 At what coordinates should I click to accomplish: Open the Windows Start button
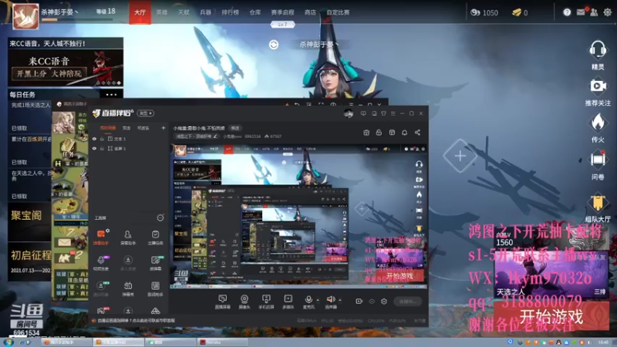click(x=8, y=342)
